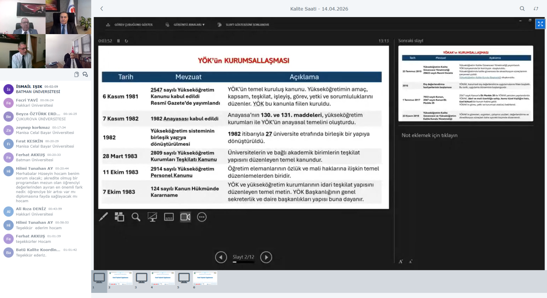Viewport: 547px width, 298px height.
Task: Toggle the black screen slideshow button
Action: point(152,217)
